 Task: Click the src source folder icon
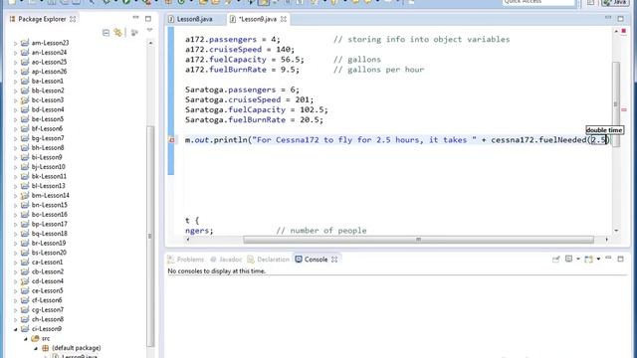point(36,338)
